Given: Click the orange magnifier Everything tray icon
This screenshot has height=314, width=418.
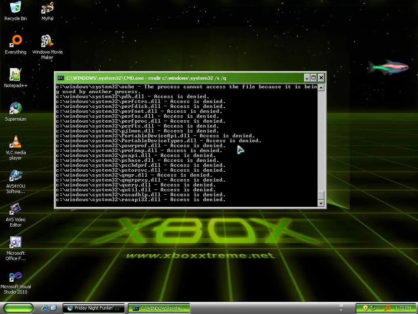Looking at the screenshot, I should pos(388,308).
